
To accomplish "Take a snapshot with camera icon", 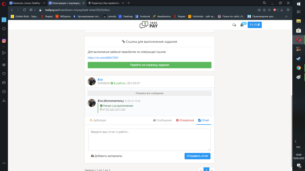I will click(x=259, y=10).
